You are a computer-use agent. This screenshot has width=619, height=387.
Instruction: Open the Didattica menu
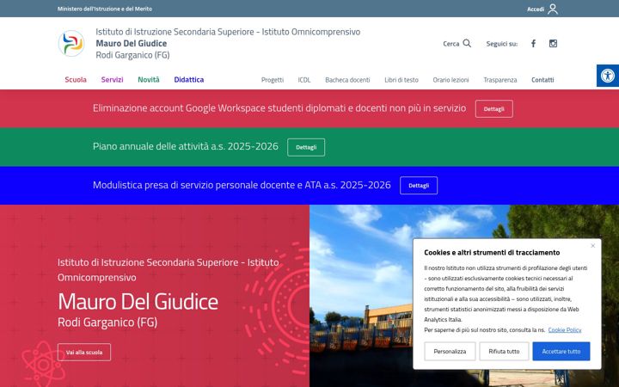click(188, 79)
